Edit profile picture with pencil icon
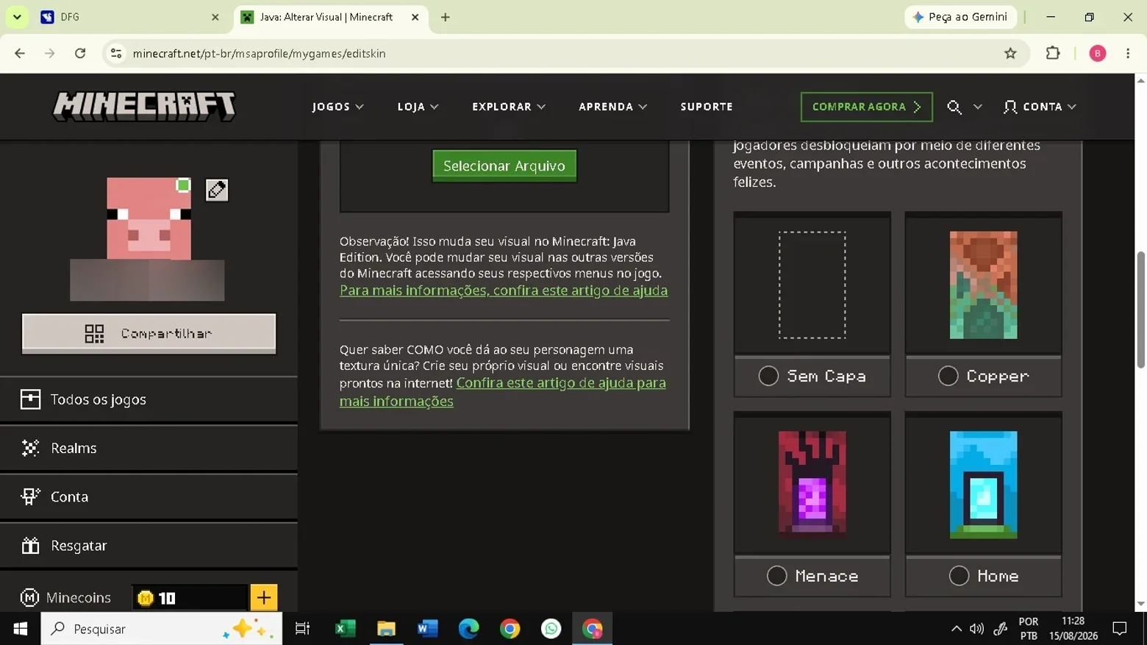The image size is (1147, 645). pos(217,190)
